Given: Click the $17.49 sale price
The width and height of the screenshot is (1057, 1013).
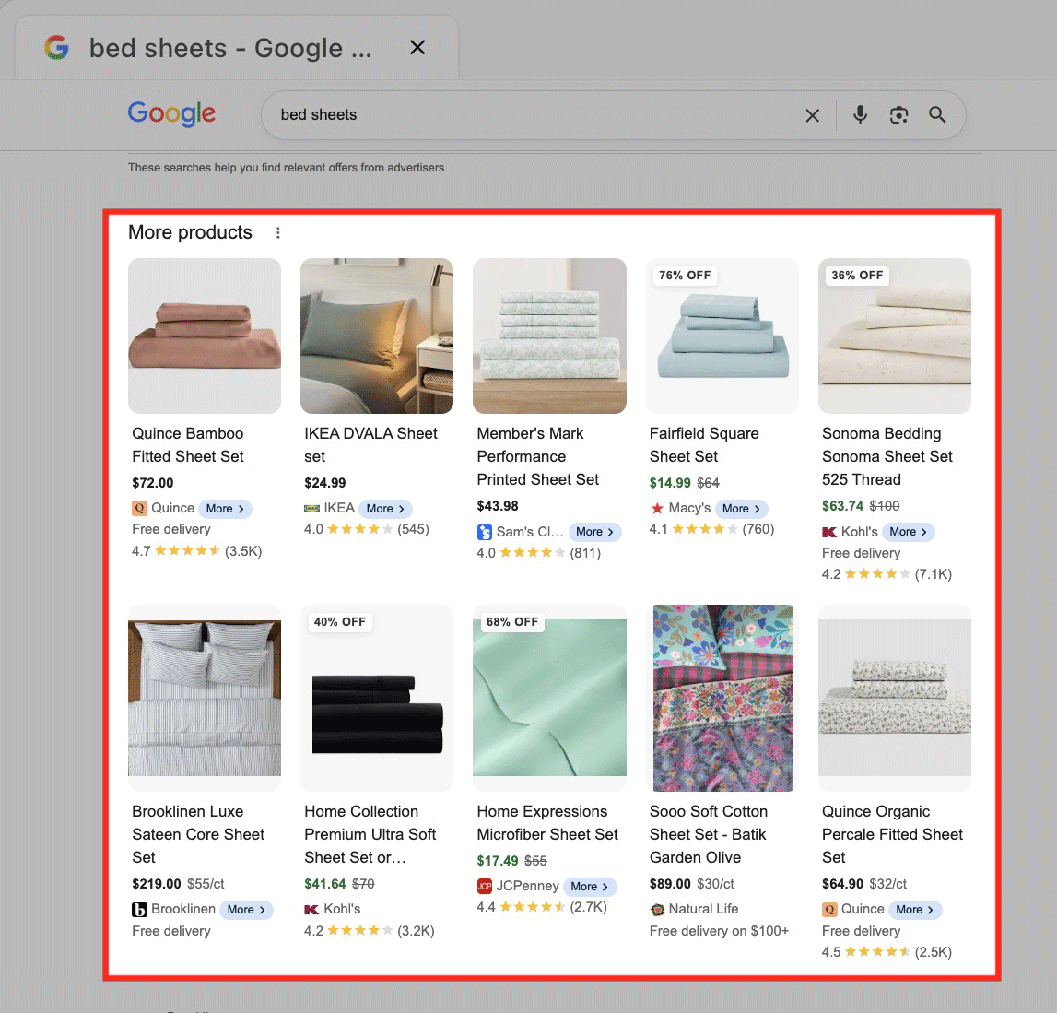Looking at the screenshot, I should 498,861.
